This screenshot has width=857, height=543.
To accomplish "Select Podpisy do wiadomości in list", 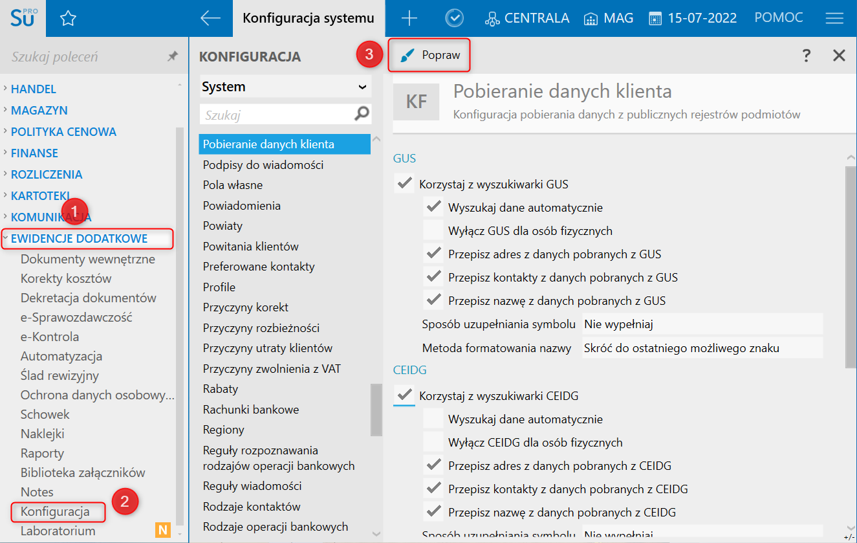I will [x=263, y=164].
